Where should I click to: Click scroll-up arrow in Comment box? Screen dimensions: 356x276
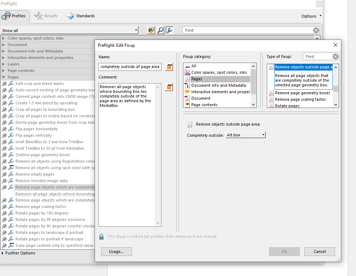pos(158,87)
